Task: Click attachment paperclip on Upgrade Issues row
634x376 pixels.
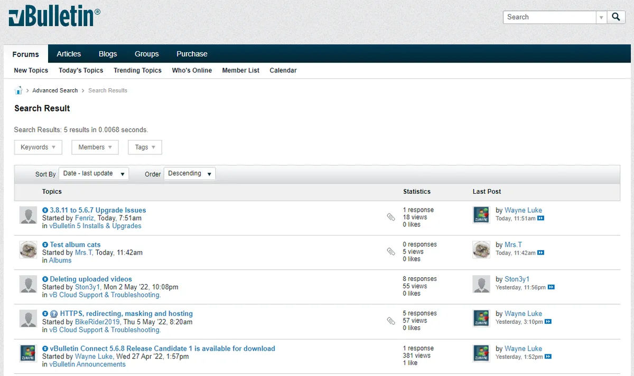Action: [391, 217]
